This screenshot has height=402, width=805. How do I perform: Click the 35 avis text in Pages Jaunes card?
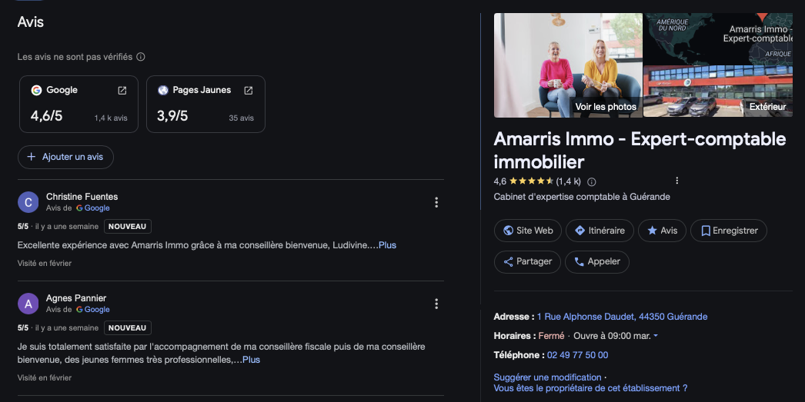tap(242, 118)
